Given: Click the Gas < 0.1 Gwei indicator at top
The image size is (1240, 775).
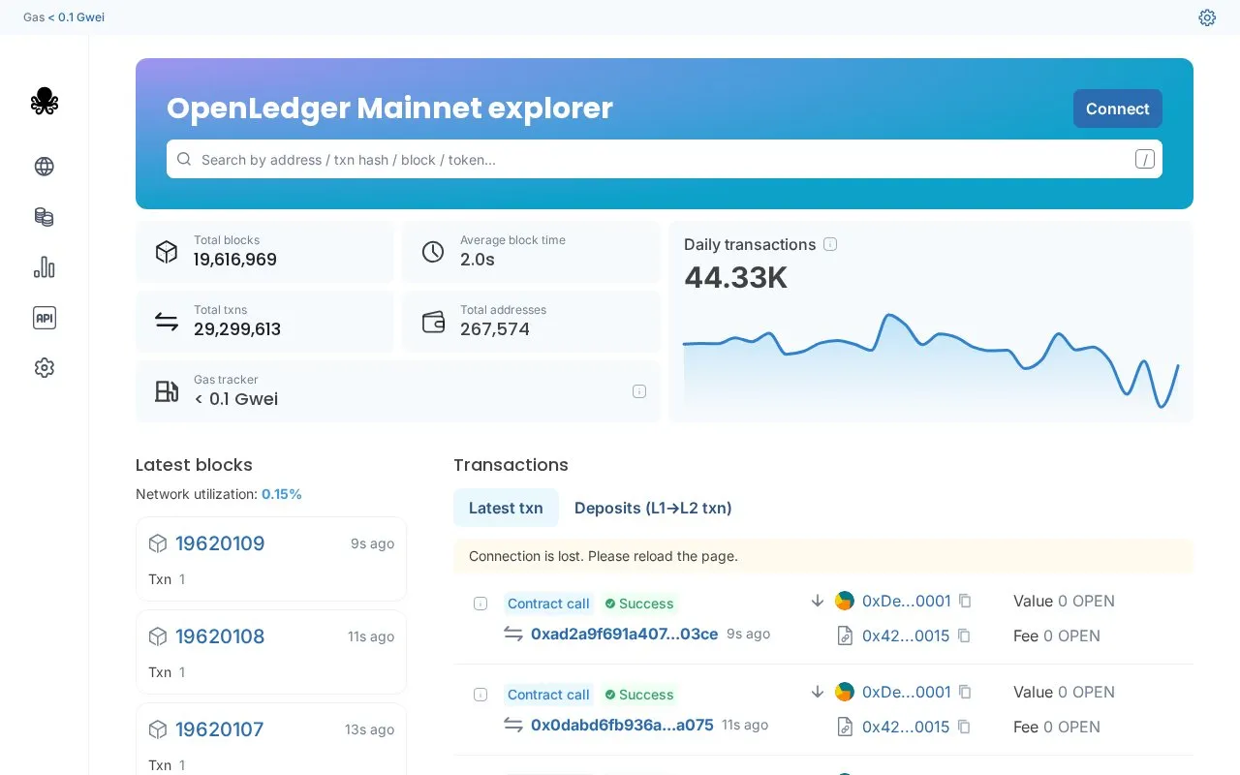Looking at the screenshot, I should [x=64, y=17].
